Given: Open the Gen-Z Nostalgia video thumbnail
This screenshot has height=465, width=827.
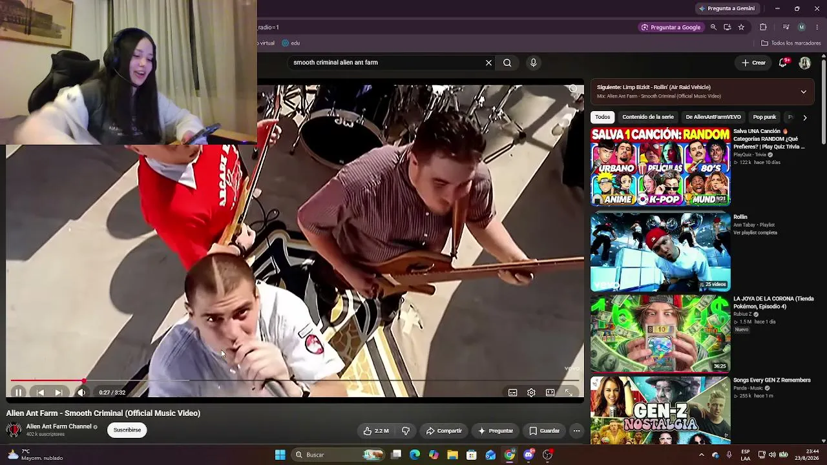Looking at the screenshot, I should pyautogui.click(x=660, y=411).
